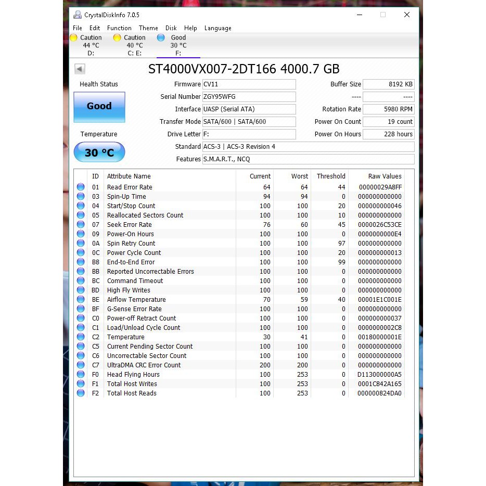Open the Help menu for support options
The height and width of the screenshot is (486, 486).
190,28
